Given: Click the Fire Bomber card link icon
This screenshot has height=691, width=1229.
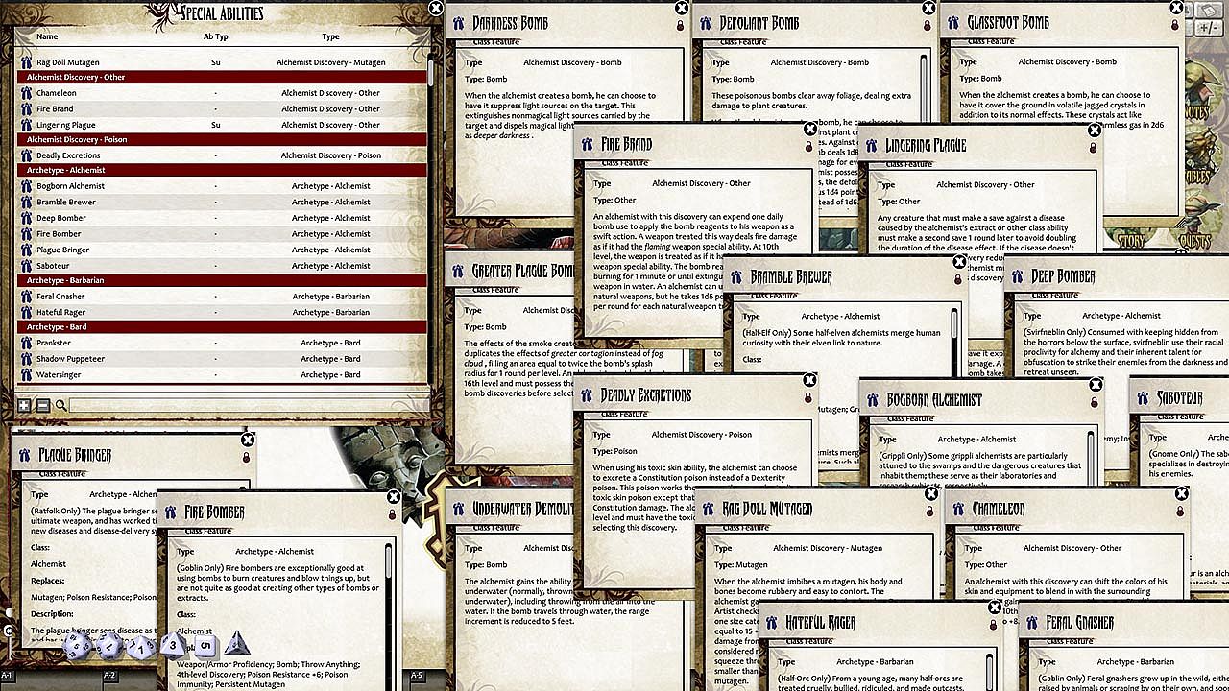Looking at the screenshot, I should (x=171, y=512).
